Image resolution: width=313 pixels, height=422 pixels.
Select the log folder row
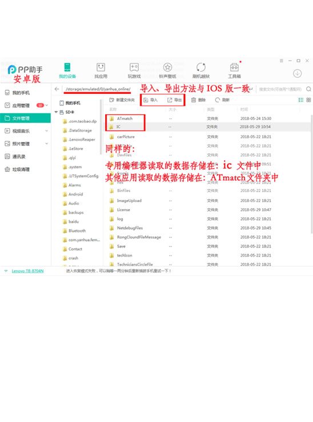[x=208, y=219]
